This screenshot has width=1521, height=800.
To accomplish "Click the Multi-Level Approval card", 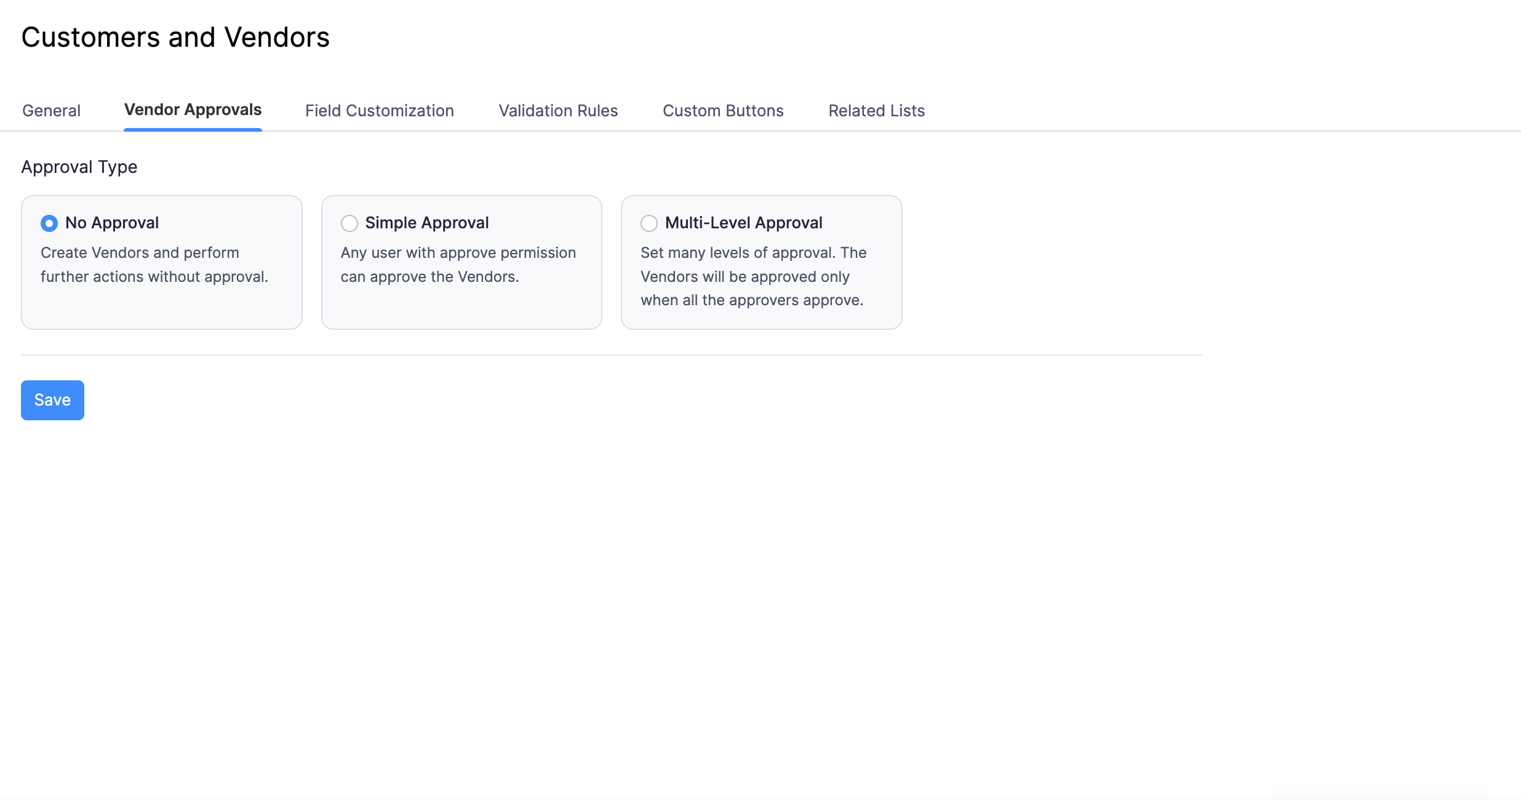I will pos(761,263).
